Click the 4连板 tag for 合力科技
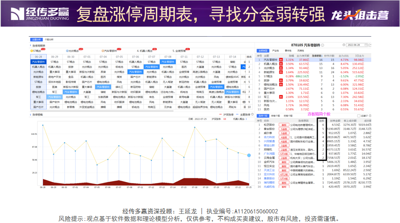Viewport: 400px width, 223px height. pos(284,137)
